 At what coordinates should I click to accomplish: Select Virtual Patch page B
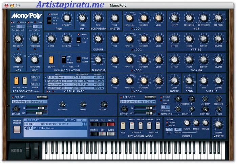[53, 91]
